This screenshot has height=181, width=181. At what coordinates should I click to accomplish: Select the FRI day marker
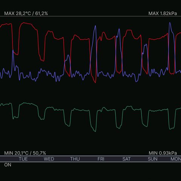pos(101,159)
